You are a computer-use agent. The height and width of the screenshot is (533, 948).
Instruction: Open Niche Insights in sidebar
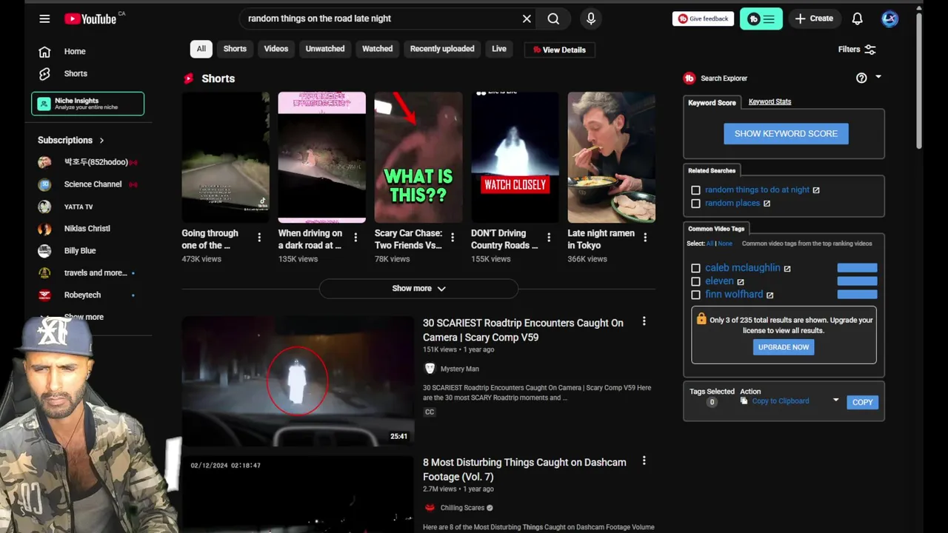(87, 104)
